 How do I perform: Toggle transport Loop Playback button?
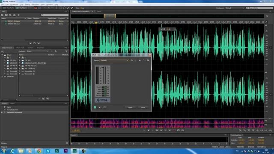tap(178, 130)
